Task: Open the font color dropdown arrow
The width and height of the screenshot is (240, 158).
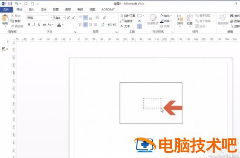Action: [63, 25]
